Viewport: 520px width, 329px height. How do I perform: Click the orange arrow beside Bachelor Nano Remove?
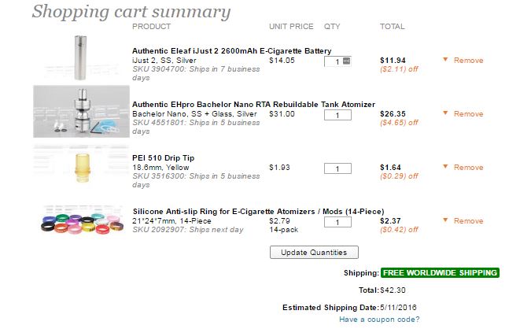point(445,113)
